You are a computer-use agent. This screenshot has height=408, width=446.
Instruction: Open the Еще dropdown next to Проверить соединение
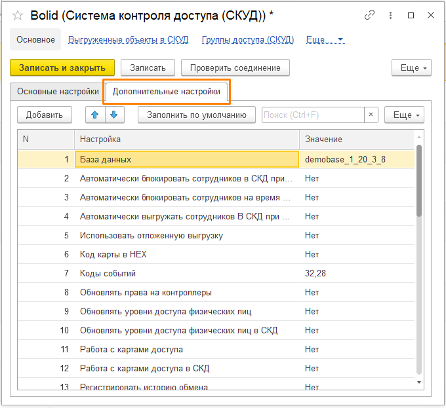pyautogui.click(x=411, y=67)
